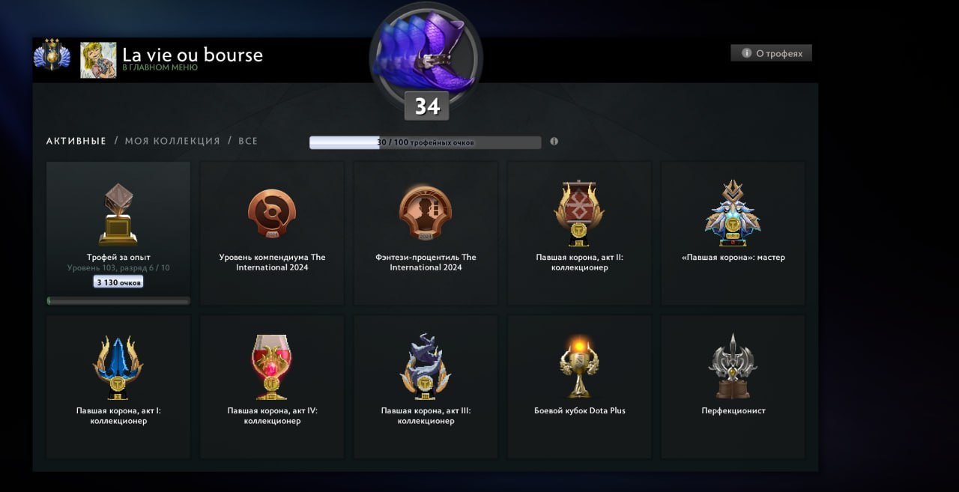Screen dimensions: 959x492
Task: Open the player avatar thumbnail
Action: tap(98, 60)
